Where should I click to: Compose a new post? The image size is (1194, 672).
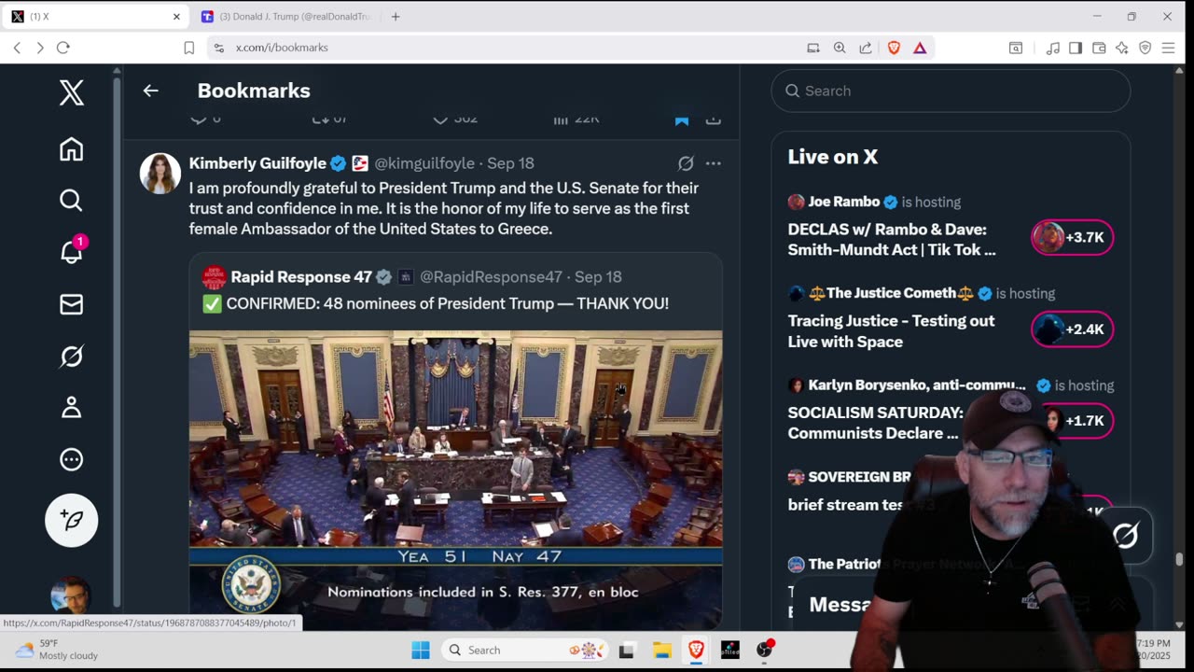[72, 520]
